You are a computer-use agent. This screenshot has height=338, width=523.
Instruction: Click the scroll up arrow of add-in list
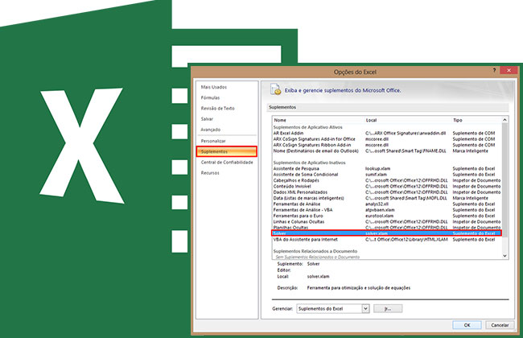(x=504, y=120)
